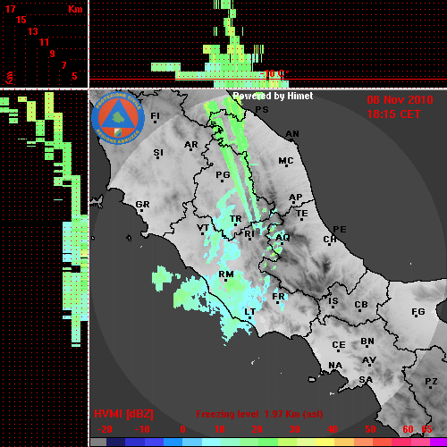
Task: Click the 11 km height label
Action: (x=44, y=42)
